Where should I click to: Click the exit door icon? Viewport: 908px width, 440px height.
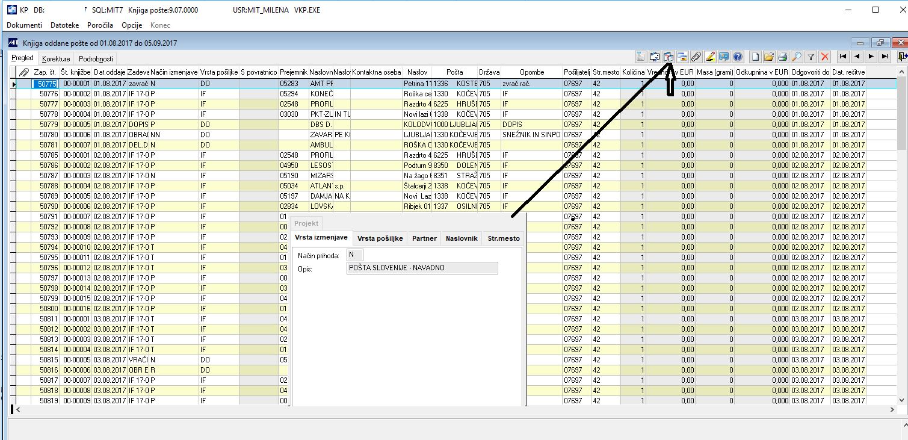tap(901, 57)
